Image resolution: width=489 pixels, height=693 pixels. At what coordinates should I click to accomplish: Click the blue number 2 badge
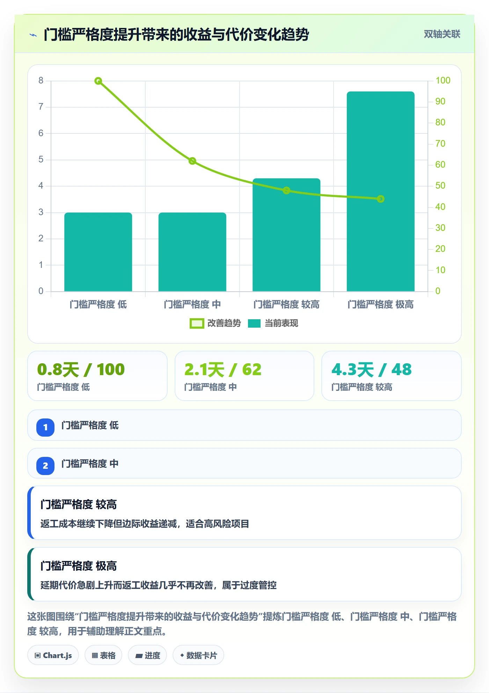tap(45, 466)
